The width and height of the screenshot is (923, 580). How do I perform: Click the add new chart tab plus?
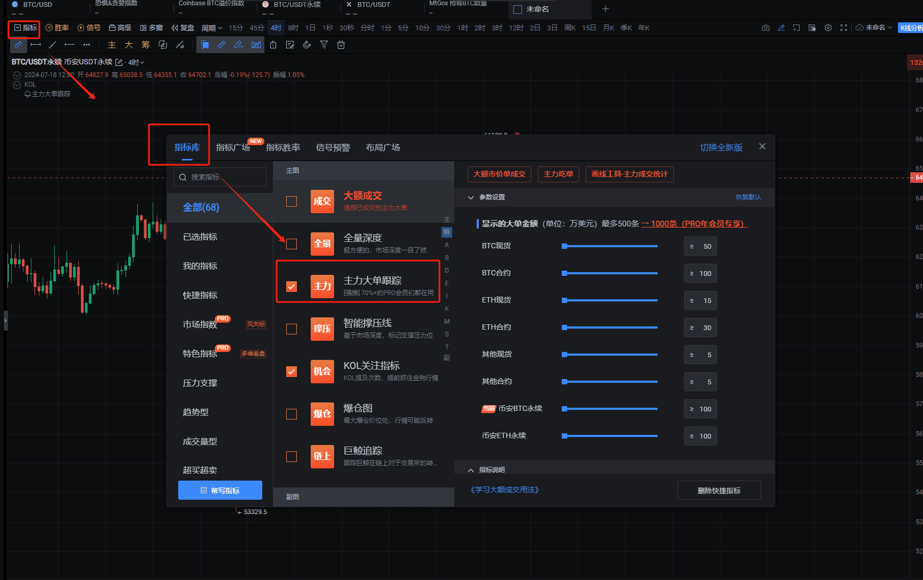point(605,9)
